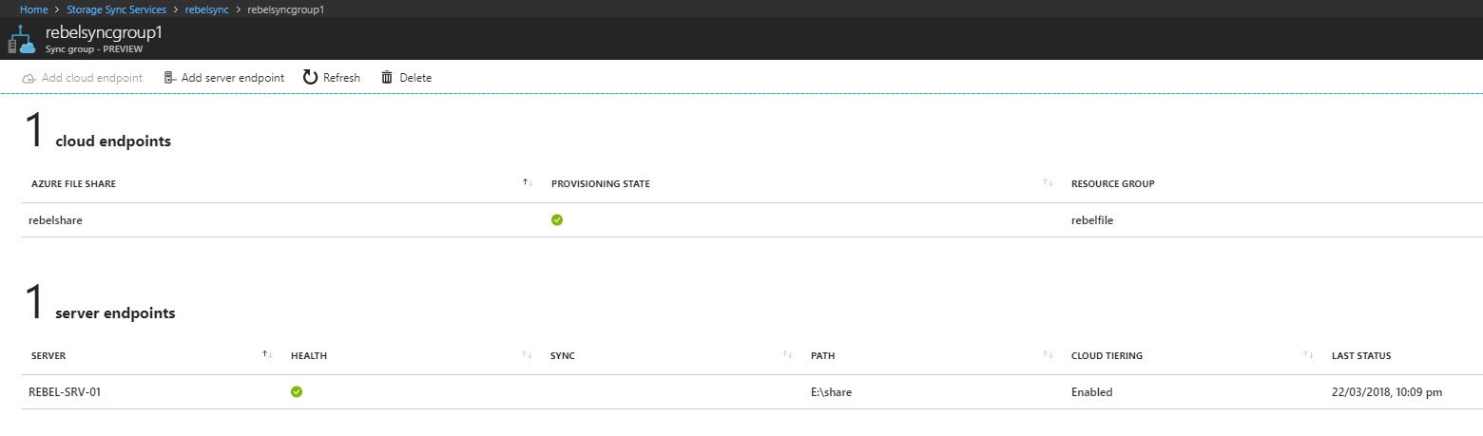
Task: Click Cloud Tiering sort arrows
Action: (1308, 354)
